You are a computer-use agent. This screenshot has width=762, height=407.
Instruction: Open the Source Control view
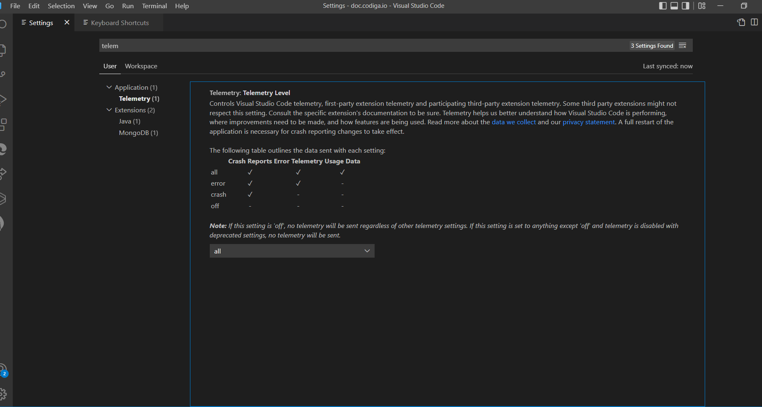click(2, 74)
